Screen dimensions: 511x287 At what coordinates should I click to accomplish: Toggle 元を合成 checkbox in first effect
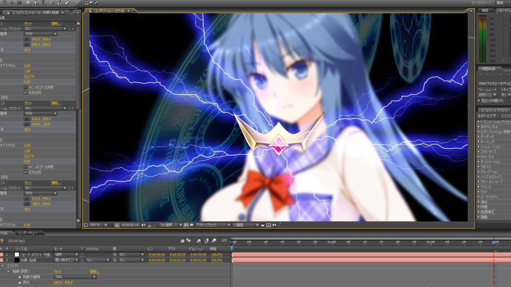click(x=26, y=92)
